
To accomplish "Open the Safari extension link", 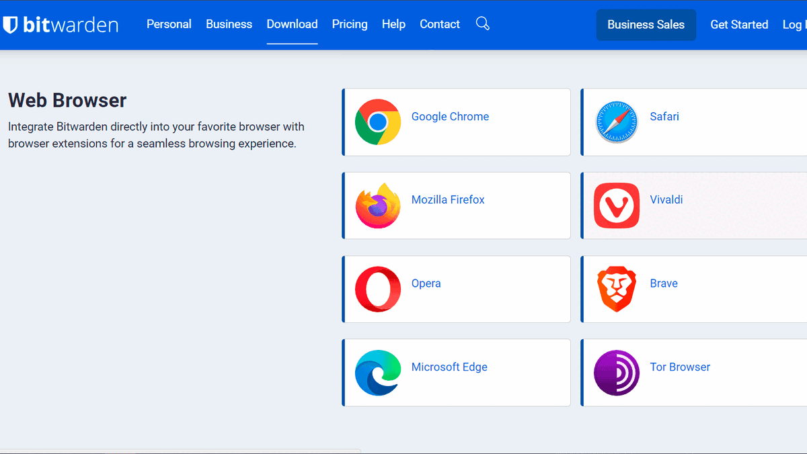I will (x=664, y=116).
